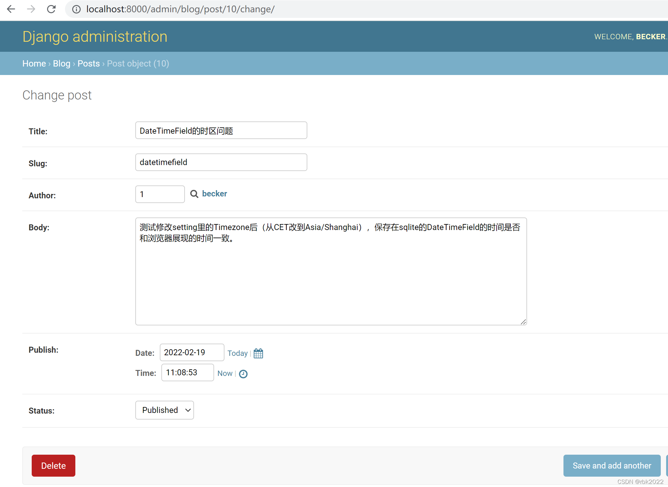Open the clock time picker icon

[243, 374]
